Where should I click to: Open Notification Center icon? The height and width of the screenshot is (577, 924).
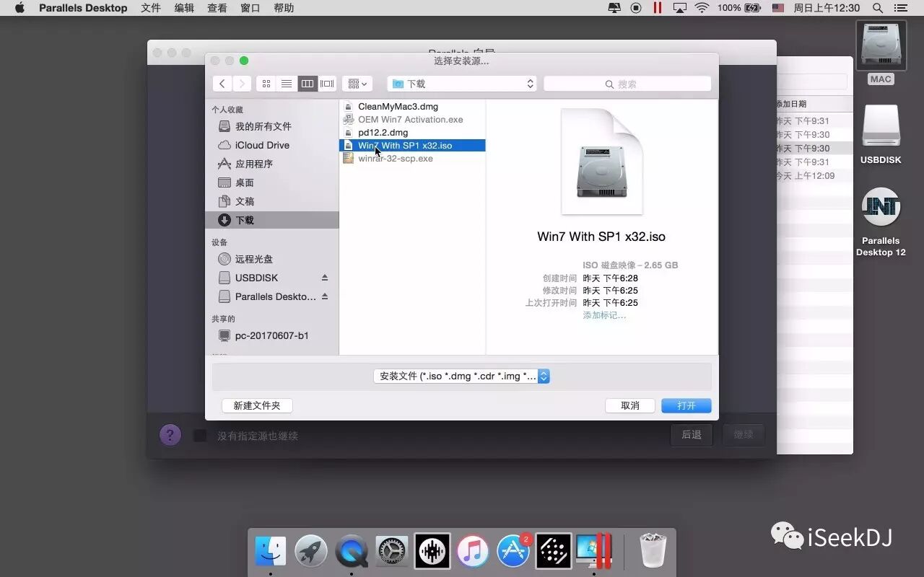point(900,8)
